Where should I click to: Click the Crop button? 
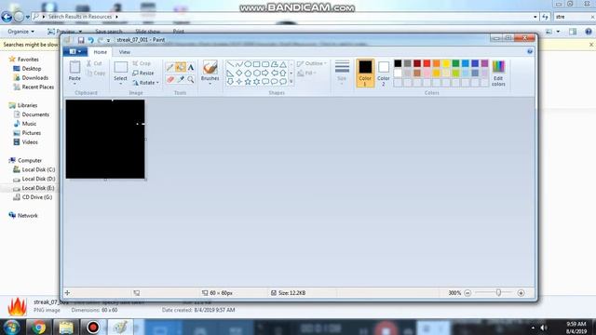point(142,63)
